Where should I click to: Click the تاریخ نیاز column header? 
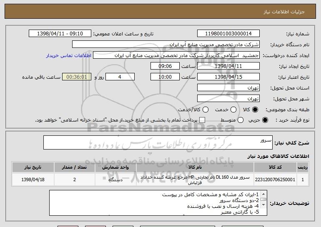(33, 167)
